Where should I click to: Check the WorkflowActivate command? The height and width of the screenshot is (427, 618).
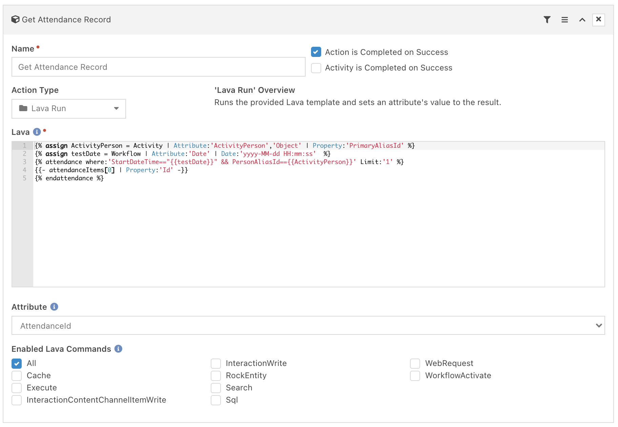[x=415, y=375]
